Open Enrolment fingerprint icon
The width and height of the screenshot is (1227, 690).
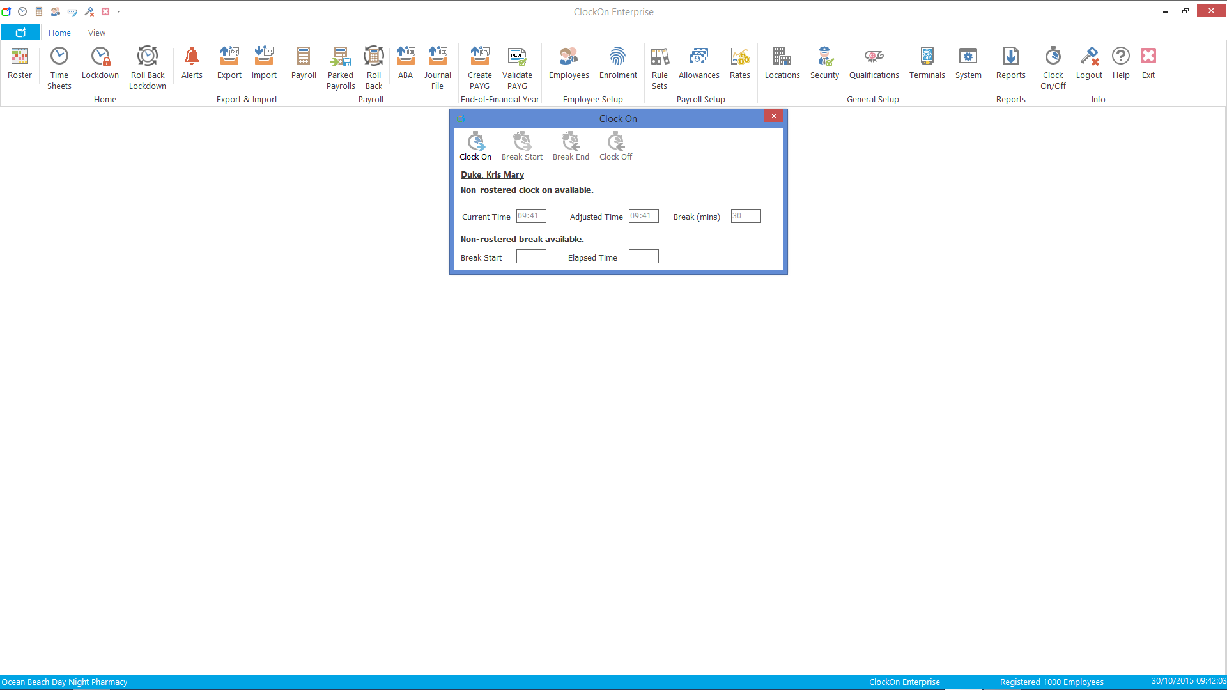click(618, 63)
